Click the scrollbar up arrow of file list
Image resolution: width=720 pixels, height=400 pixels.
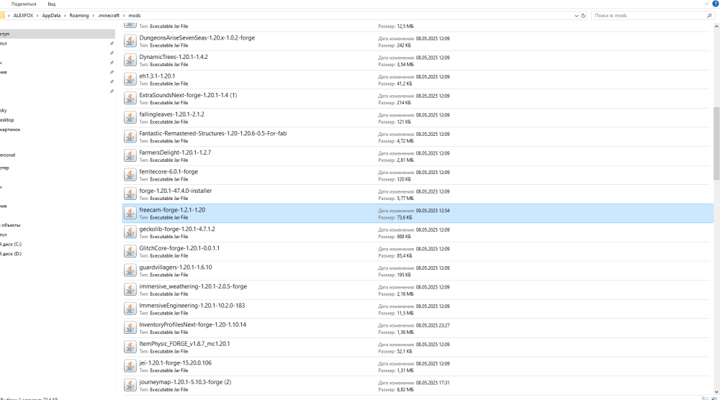pyautogui.click(x=716, y=26)
